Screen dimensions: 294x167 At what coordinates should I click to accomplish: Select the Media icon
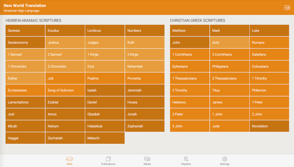pyautogui.click(x=147, y=159)
